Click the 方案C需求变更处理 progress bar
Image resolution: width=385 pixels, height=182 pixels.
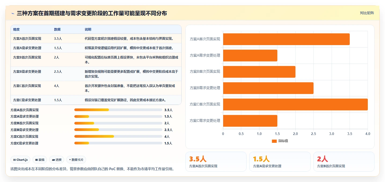(x=118, y=143)
